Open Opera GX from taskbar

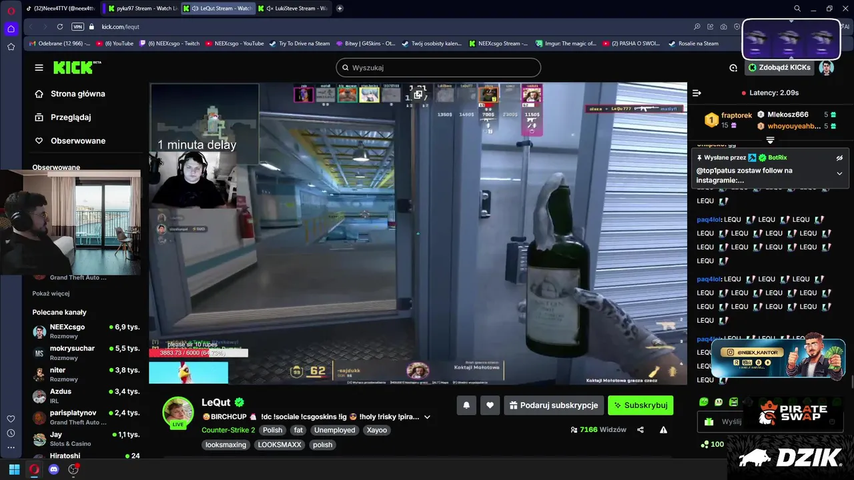(34, 469)
